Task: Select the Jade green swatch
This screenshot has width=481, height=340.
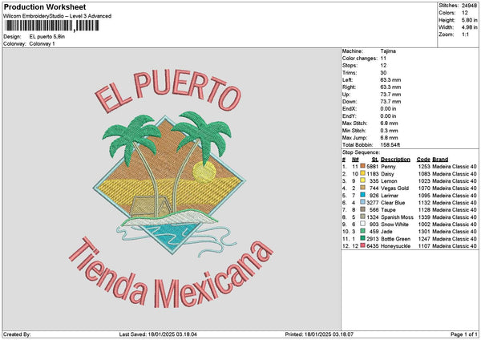Action: 362,232
